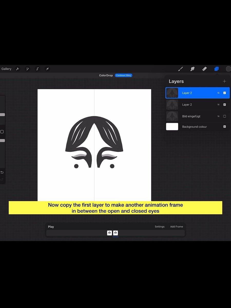Open the Background colour white swatch

(172, 127)
